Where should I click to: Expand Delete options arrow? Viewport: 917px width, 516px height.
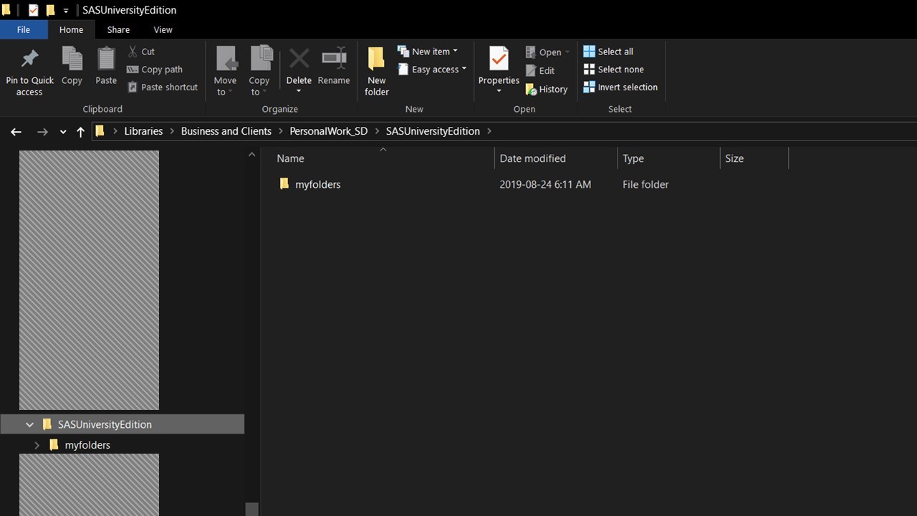299,92
